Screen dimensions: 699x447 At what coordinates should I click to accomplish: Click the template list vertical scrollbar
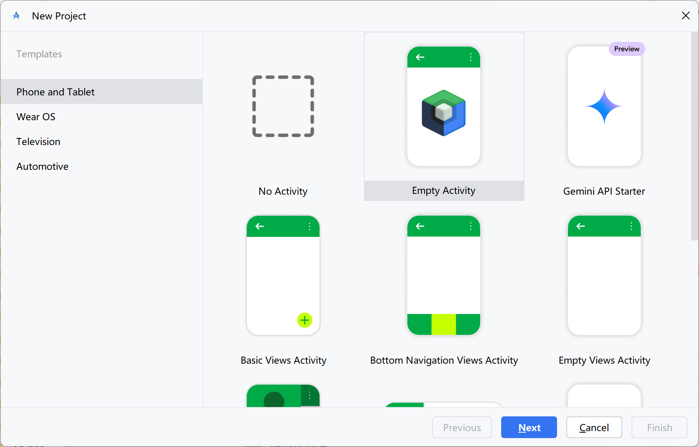(x=695, y=136)
